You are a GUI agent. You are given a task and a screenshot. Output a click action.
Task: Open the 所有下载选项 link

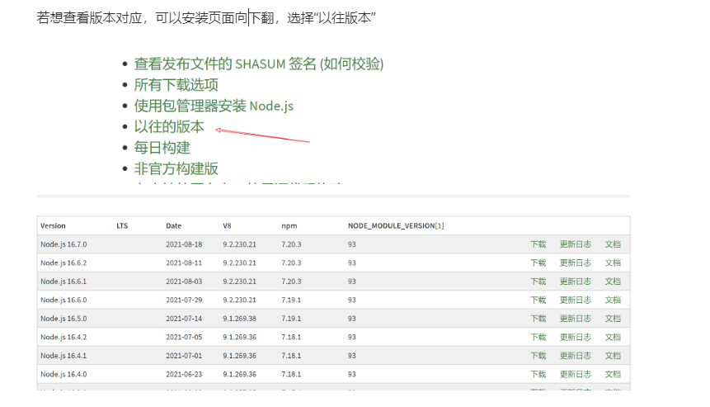176,85
